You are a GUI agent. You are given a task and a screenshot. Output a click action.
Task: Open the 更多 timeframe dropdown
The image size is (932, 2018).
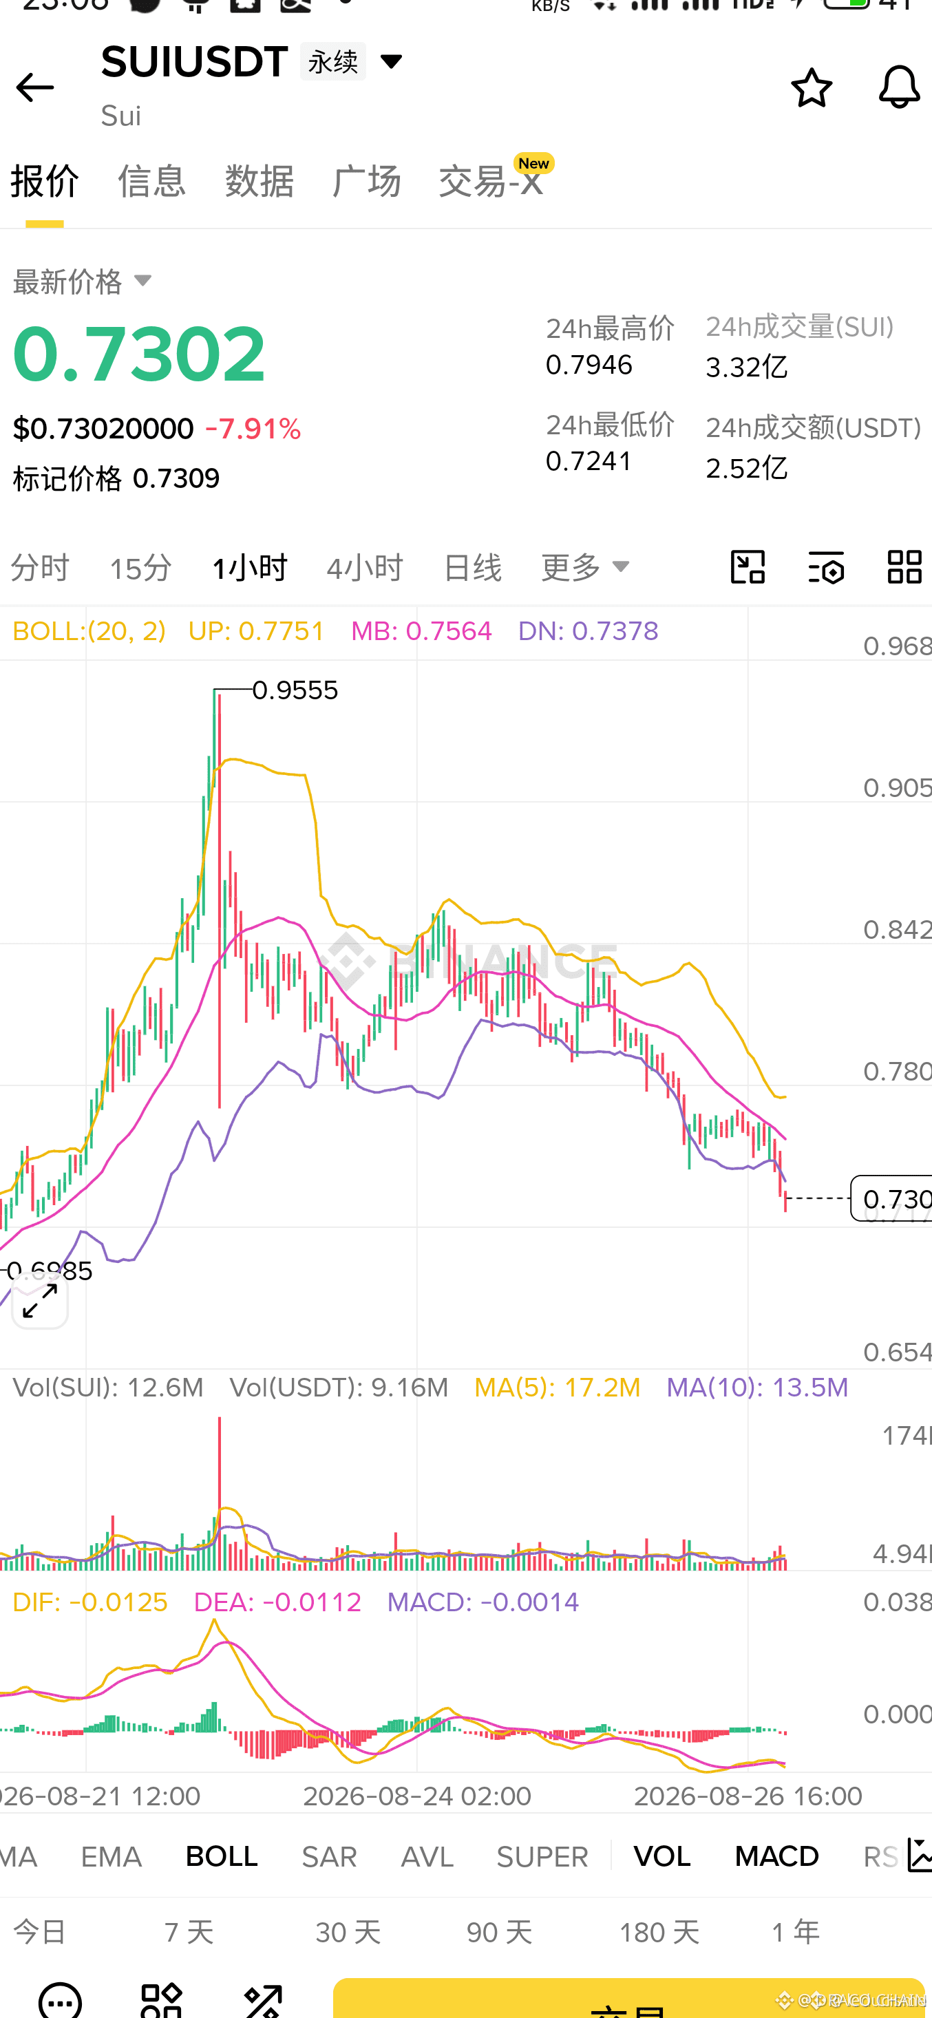click(x=585, y=566)
